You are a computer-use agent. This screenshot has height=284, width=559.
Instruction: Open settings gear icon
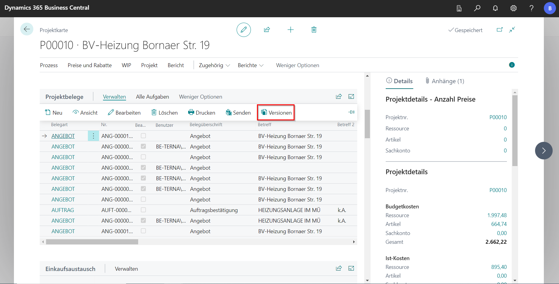coord(514,8)
